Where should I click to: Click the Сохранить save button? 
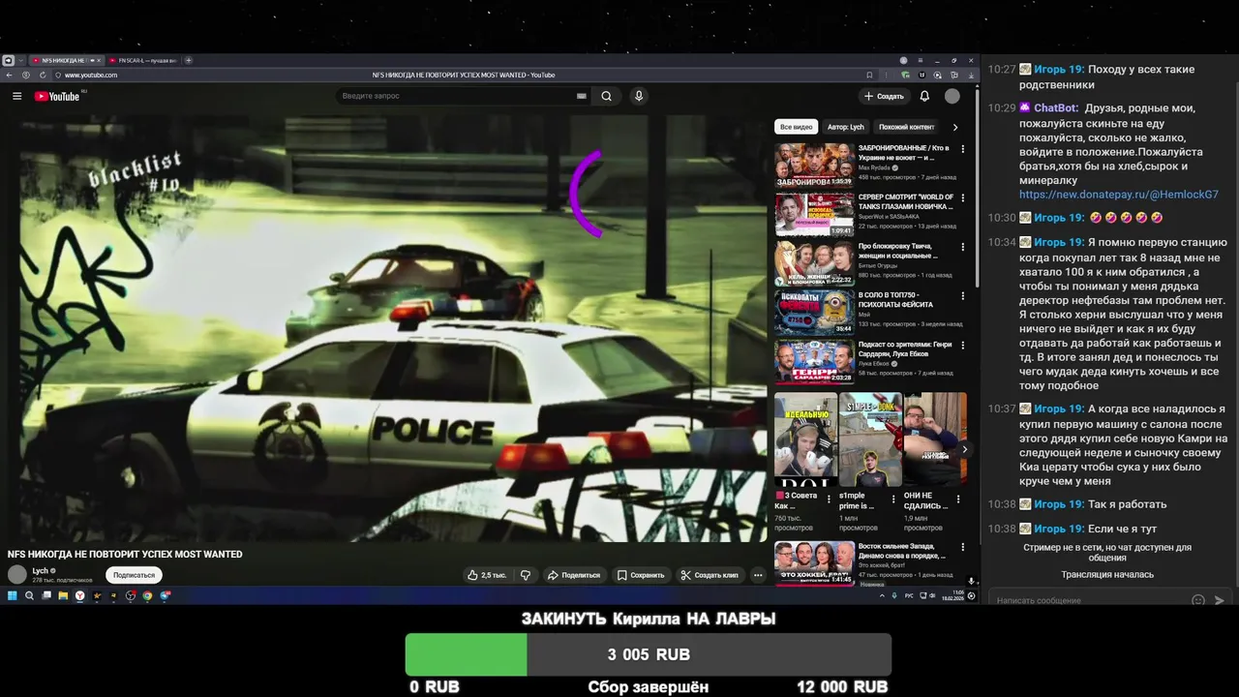point(641,575)
